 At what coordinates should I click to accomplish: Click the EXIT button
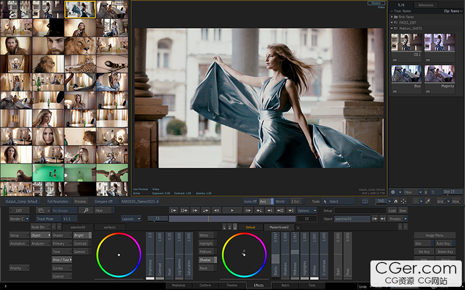(19, 210)
